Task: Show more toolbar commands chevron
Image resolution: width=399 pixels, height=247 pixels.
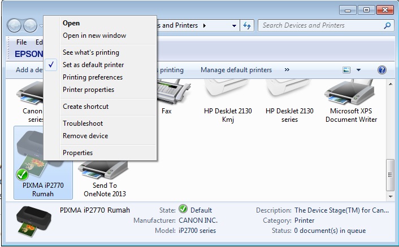Action: (287, 70)
